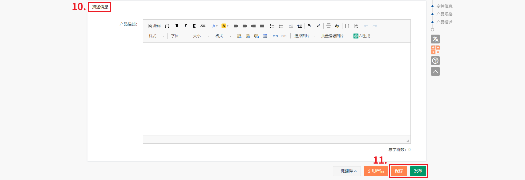
Task: Apply superscript formatting
Action: click(x=318, y=26)
